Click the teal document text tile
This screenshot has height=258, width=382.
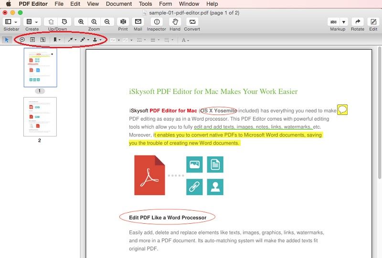(215, 165)
